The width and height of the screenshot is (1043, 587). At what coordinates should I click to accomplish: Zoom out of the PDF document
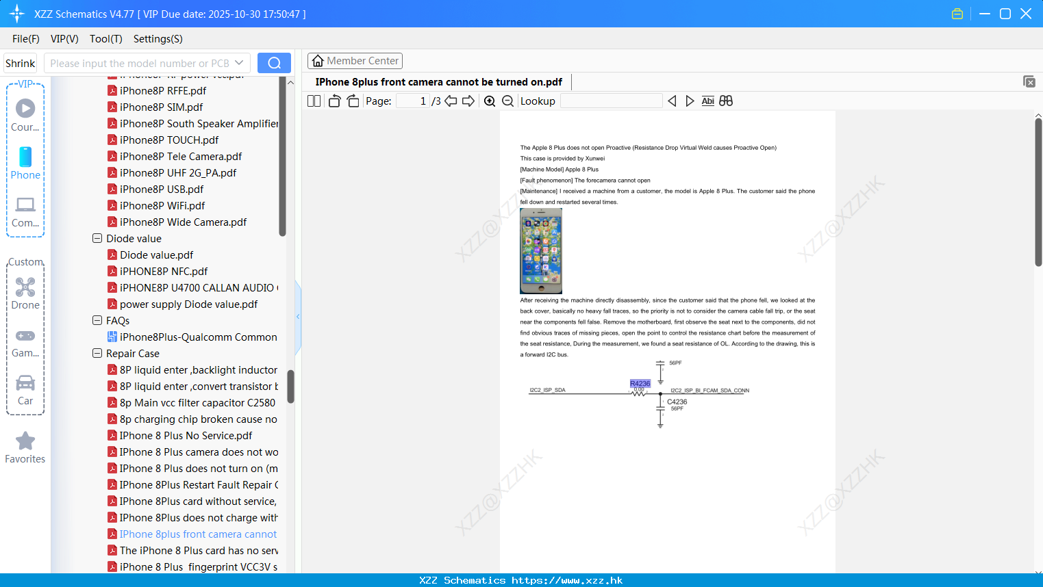pos(508,101)
